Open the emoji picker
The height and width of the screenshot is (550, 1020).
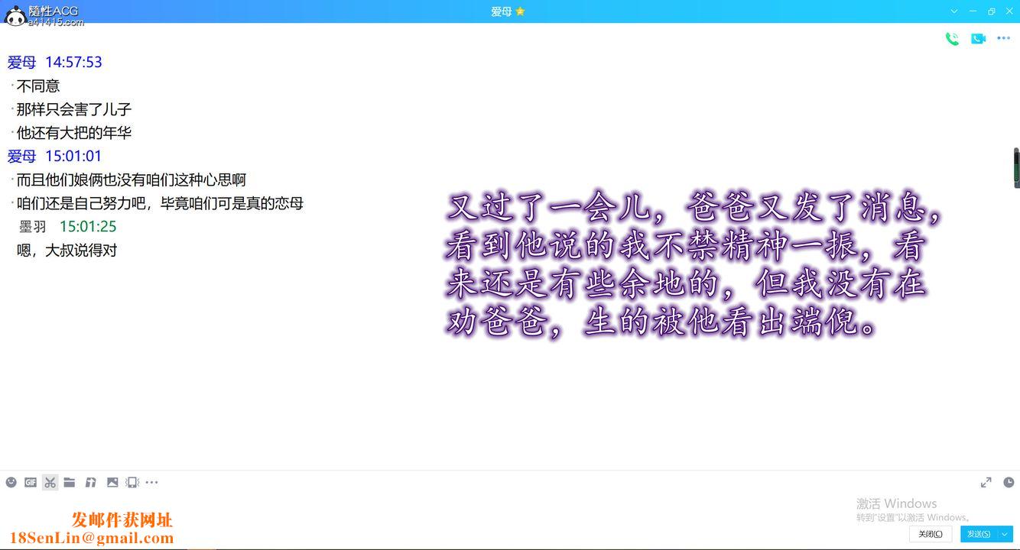(x=11, y=482)
